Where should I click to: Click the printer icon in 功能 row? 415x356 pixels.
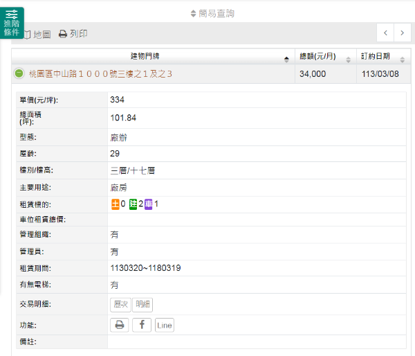tap(120, 325)
